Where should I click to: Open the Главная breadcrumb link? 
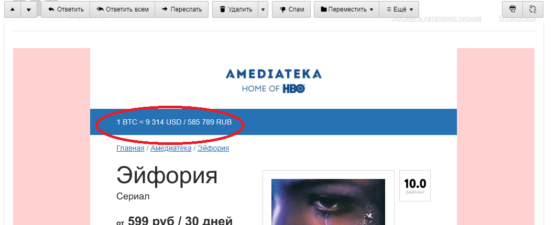[130, 148]
